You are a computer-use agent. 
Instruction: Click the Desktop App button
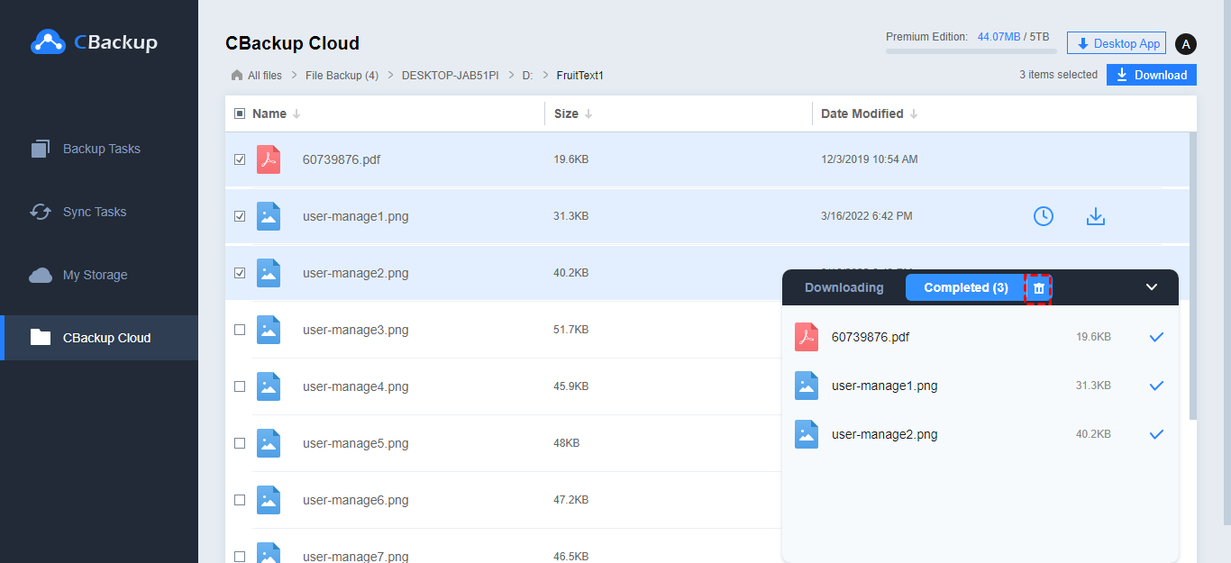[1116, 43]
